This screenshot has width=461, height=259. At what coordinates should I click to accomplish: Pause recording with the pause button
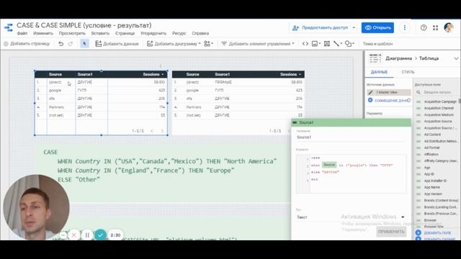[87, 235]
